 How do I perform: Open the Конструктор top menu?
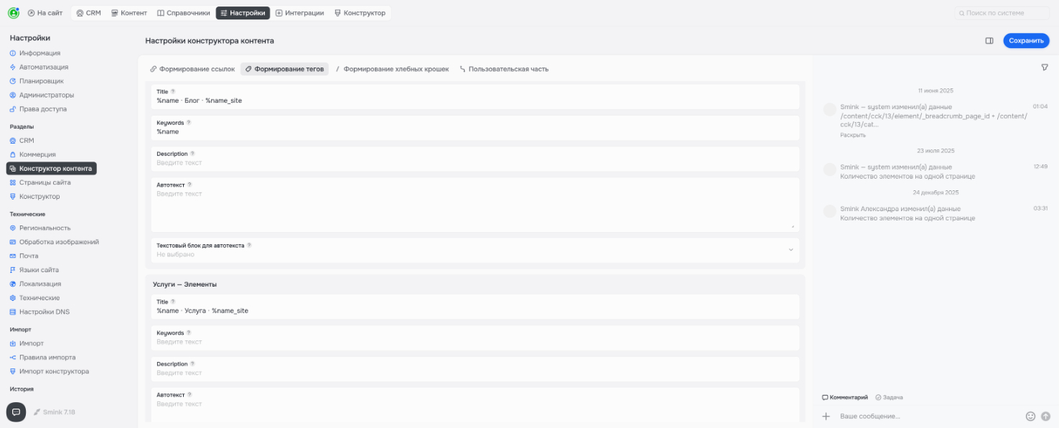pyautogui.click(x=360, y=13)
